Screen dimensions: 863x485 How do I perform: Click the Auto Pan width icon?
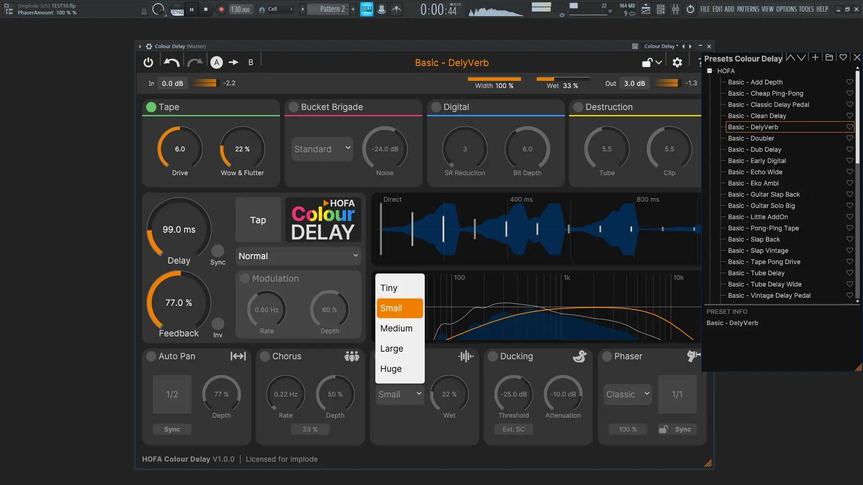click(x=238, y=356)
